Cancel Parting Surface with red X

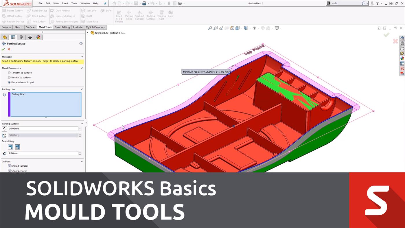[9, 49]
